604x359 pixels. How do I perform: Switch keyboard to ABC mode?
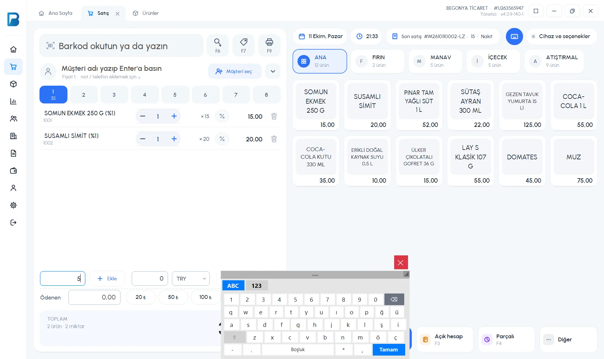pyautogui.click(x=233, y=286)
